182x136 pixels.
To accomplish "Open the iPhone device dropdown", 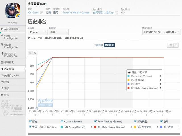I will click(38, 32).
